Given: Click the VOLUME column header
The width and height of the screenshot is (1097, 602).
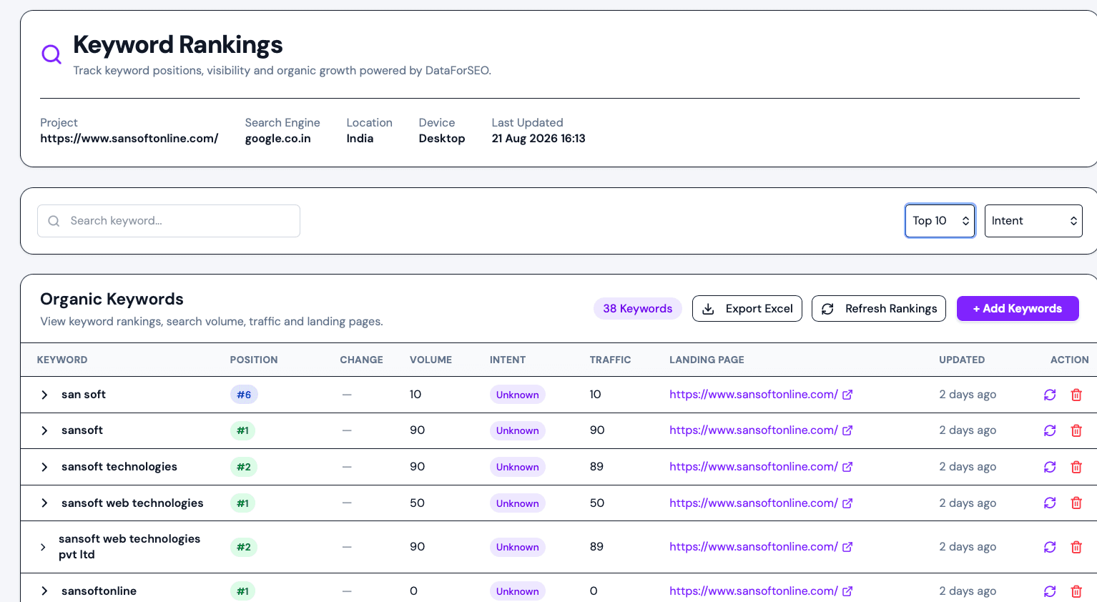Looking at the screenshot, I should [x=431, y=360].
